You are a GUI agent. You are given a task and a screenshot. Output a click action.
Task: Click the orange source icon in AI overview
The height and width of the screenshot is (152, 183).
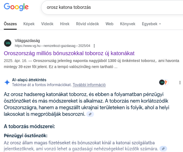coord(166,82)
